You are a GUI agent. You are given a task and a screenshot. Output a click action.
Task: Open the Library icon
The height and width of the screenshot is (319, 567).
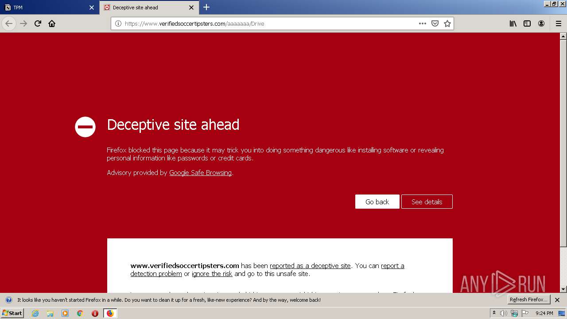coord(513,23)
